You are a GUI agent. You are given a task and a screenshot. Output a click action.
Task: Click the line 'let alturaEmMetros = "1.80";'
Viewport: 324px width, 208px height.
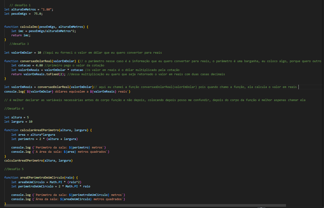(29, 9)
